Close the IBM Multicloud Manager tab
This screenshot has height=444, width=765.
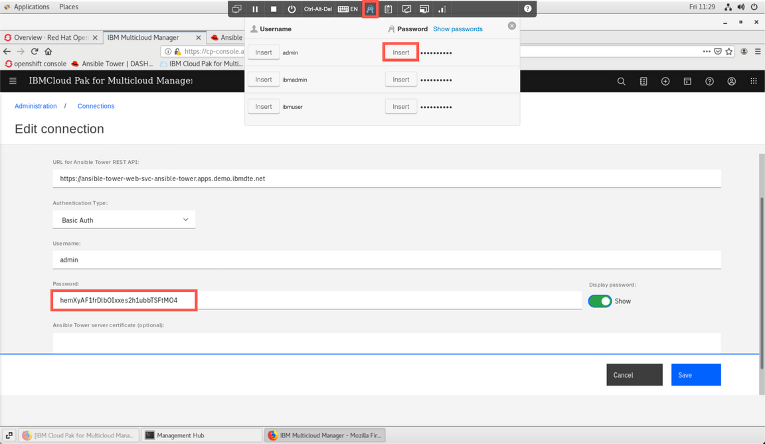coord(199,38)
